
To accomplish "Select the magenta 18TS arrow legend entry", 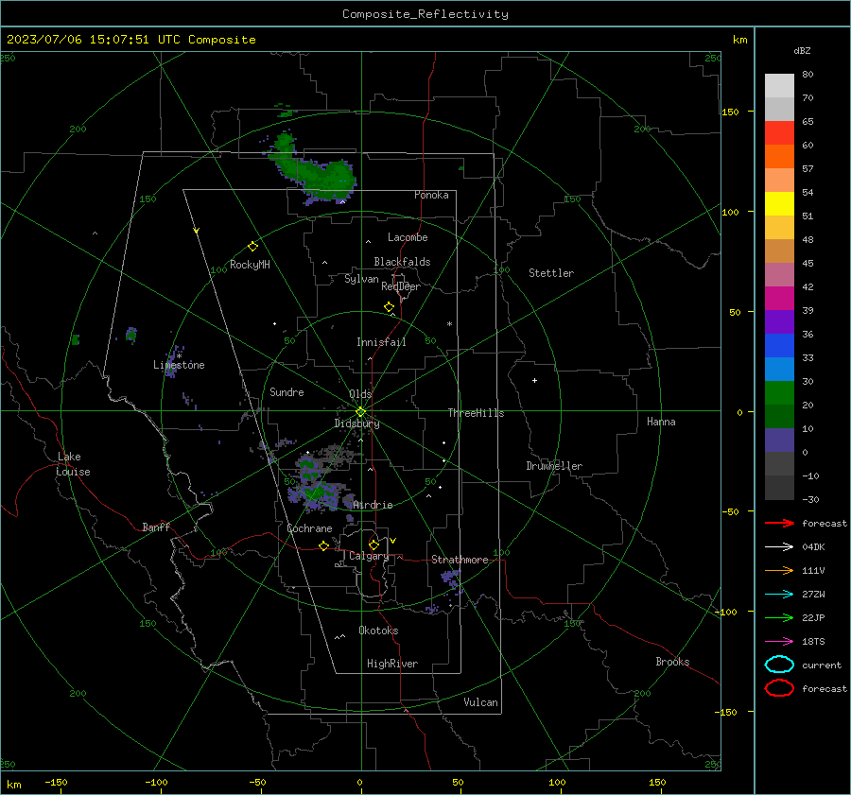I will (779, 642).
